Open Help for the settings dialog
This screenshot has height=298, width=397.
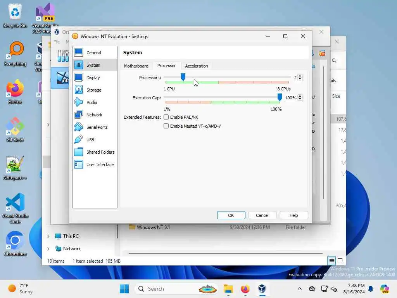[x=294, y=215]
